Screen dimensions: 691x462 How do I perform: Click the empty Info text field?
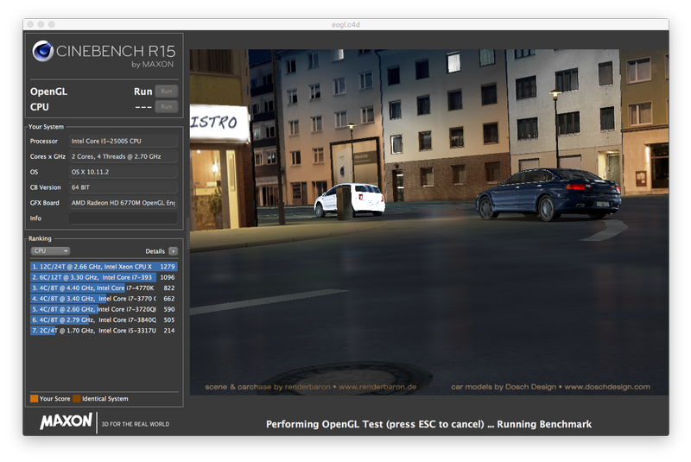pos(124,218)
